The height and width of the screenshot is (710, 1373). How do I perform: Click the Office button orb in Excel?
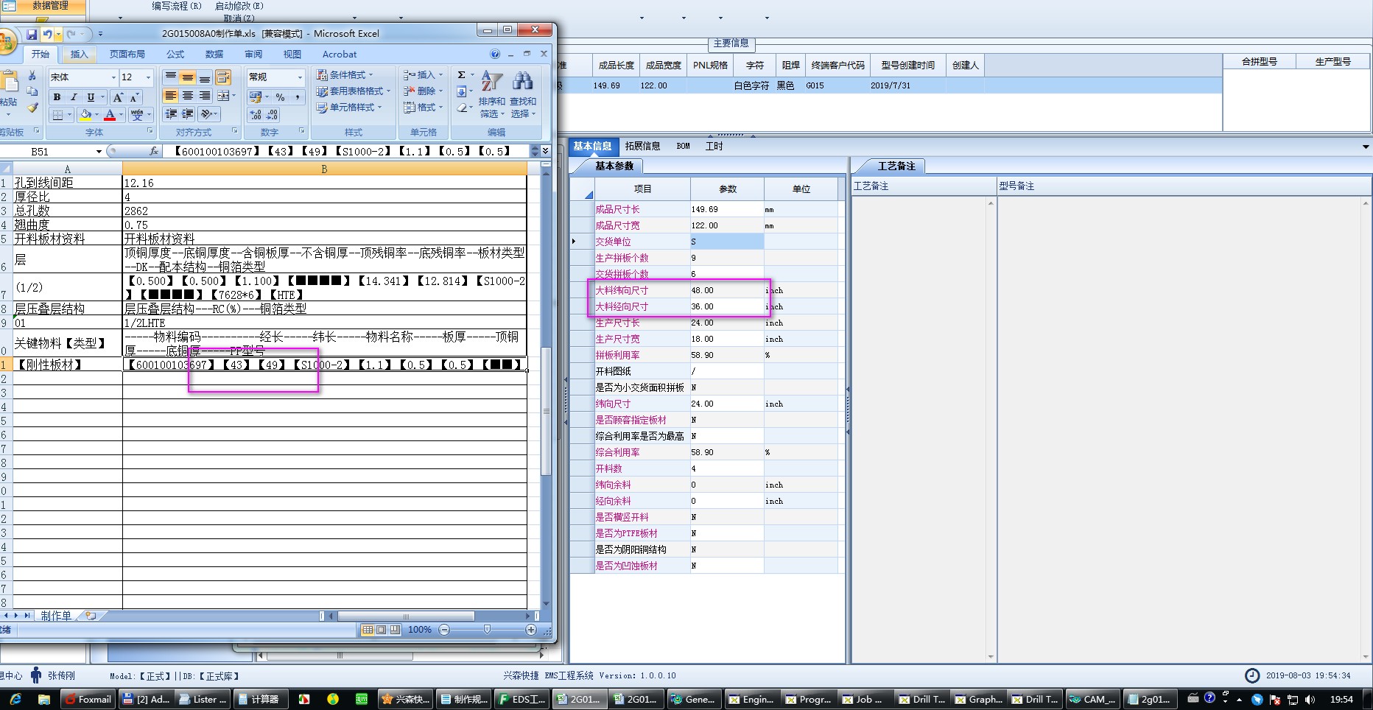pyautogui.click(x=6, y=41)
